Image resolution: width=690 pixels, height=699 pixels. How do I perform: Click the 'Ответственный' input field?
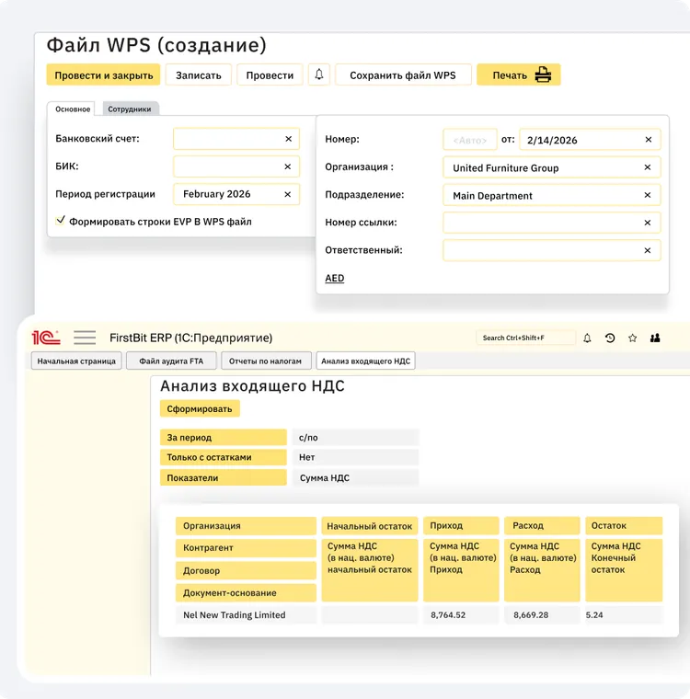tap(551, 250)
